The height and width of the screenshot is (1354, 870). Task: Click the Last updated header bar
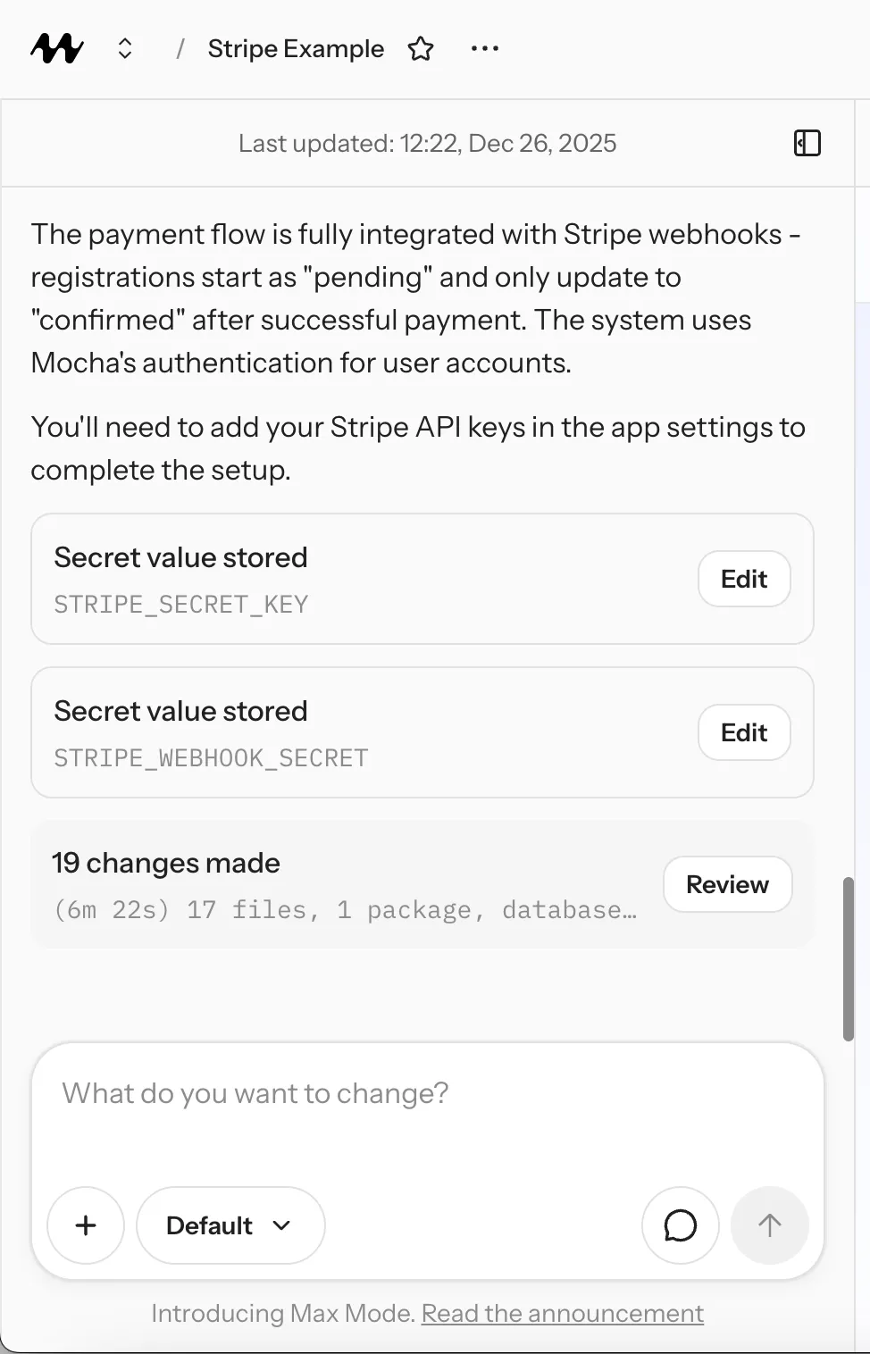click(428, 143)
